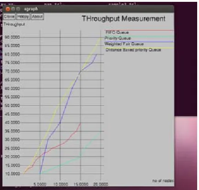Click the THroughput Measurement title
The height and width of the screenshot is (190, 199).
pyautogui.click(x=124, y=18)
